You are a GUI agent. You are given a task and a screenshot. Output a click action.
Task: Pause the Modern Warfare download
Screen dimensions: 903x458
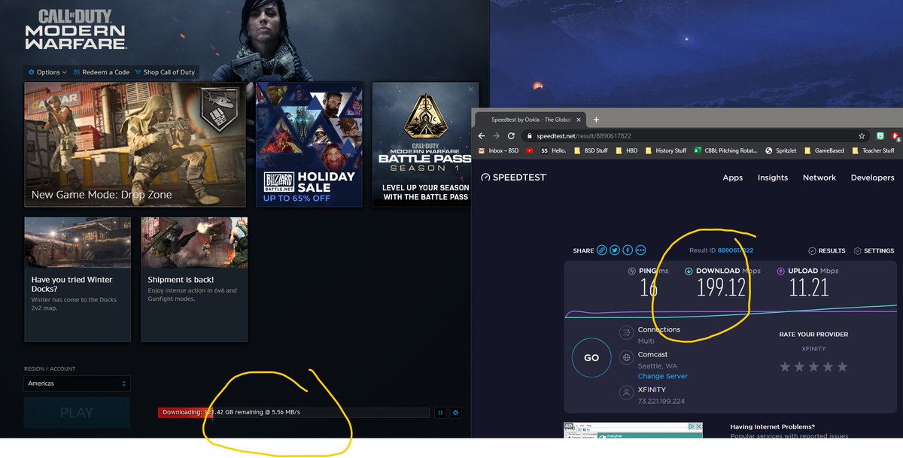click(440, 412)
